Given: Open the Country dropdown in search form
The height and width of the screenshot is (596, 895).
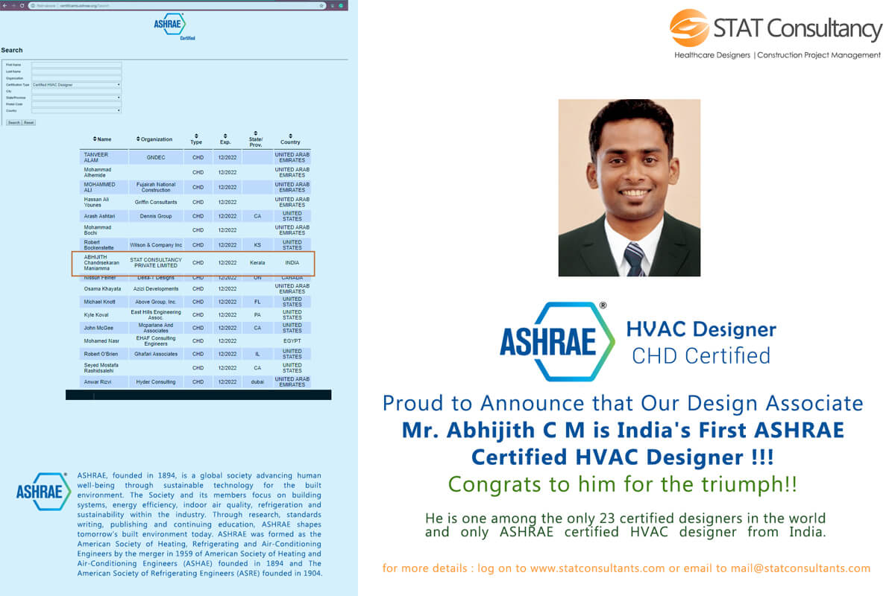Looking at the screenshot, I should point(76,110).
